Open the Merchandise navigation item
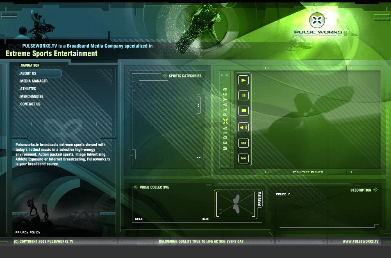Screen dimensions: 391x258 32,97
